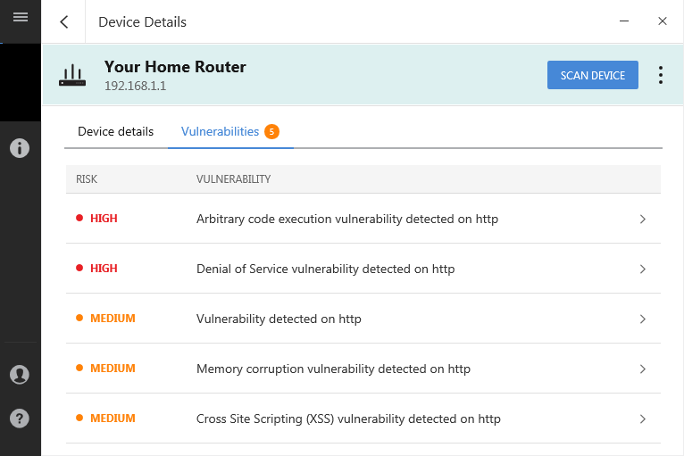Open the Vulnerability detected on http row
Viewport: 684px width, 456px height.
[x=363, y=319]
